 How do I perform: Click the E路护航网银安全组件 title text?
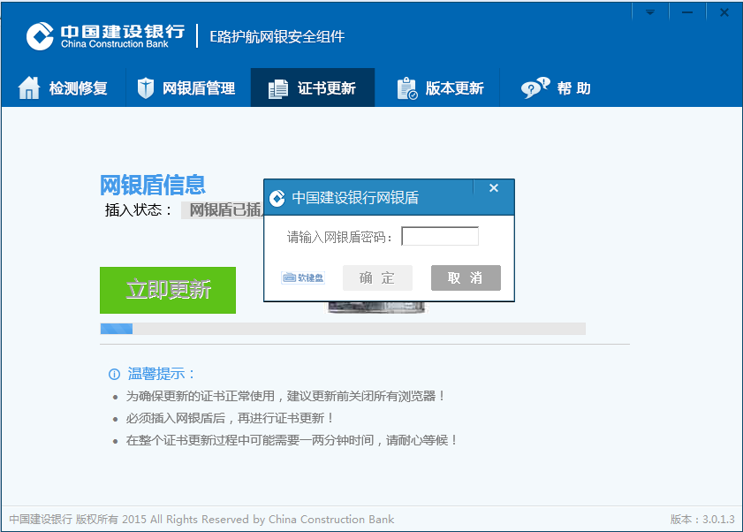[277, 36]
